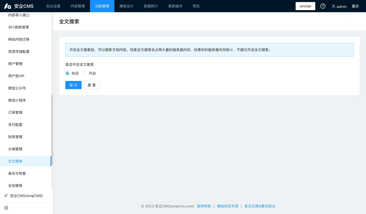Go to 301跳转管理 in the sidebar
Image resolution: width=366 pixels, height=214 pixels.
tap(25, 27)
